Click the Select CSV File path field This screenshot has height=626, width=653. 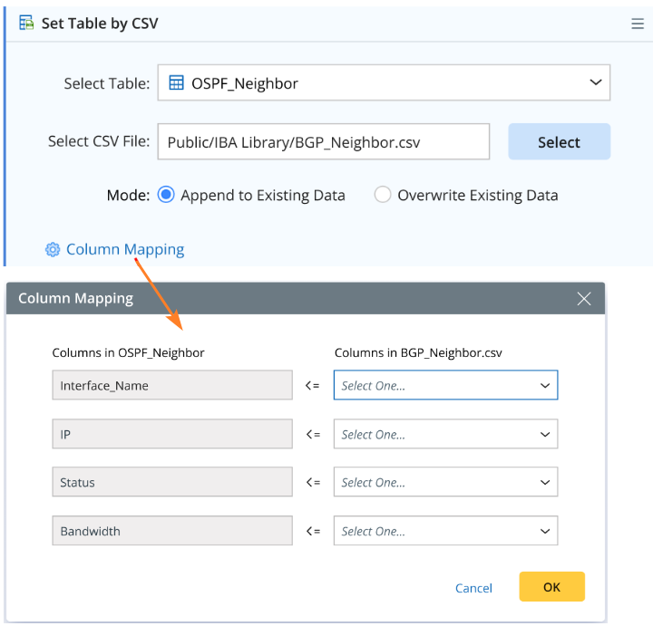coord(323,142)
